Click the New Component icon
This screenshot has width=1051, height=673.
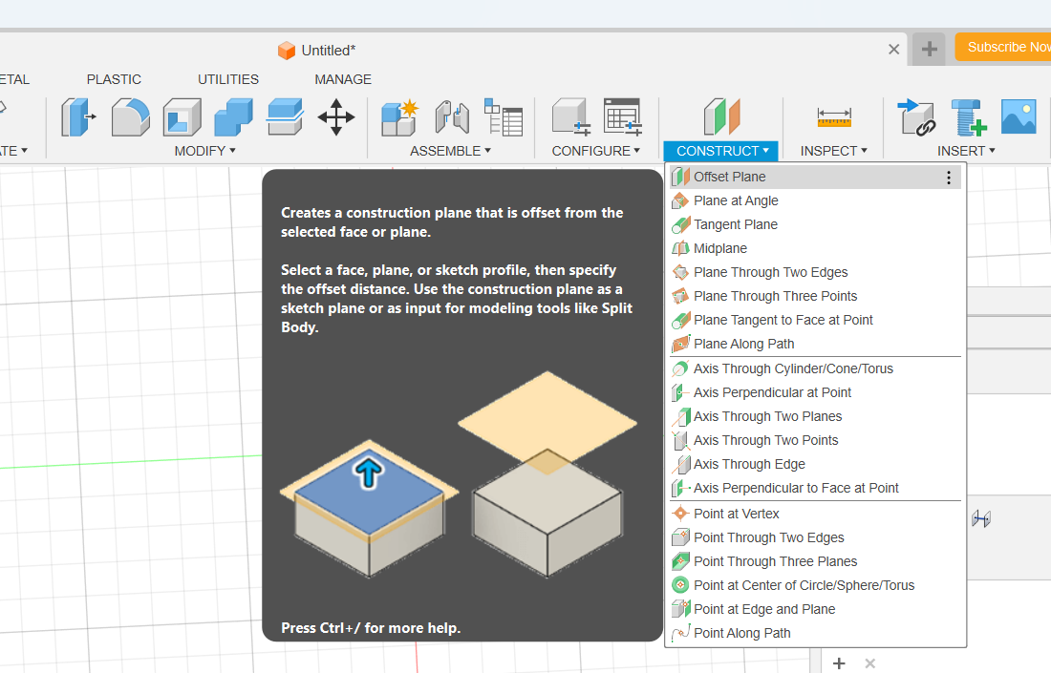[399, 117]
